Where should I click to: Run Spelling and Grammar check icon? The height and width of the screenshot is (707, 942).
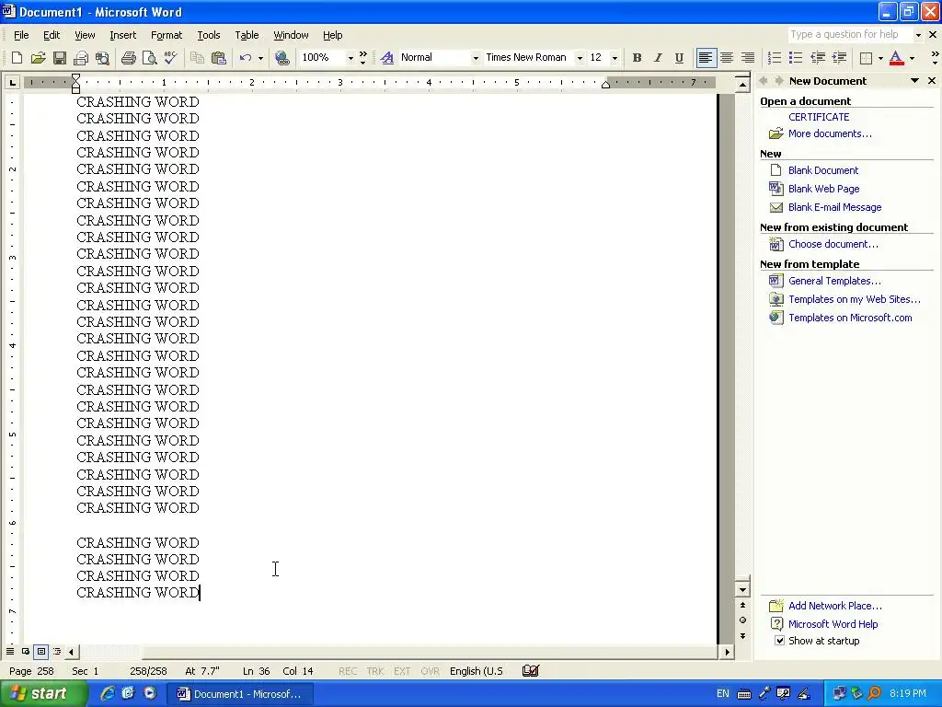click(170, 58)
